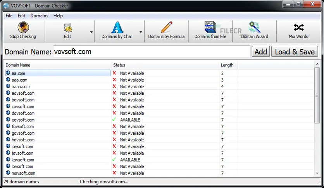
Task: Click red X status icon for fovsoft.com
Action: pos(114,126)
